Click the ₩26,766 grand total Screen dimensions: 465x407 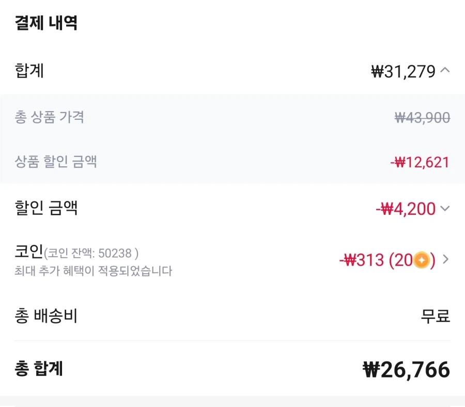tap(407, 370)
